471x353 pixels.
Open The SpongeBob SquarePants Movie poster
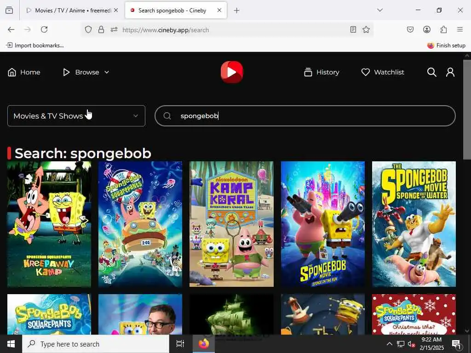(140, 224)
